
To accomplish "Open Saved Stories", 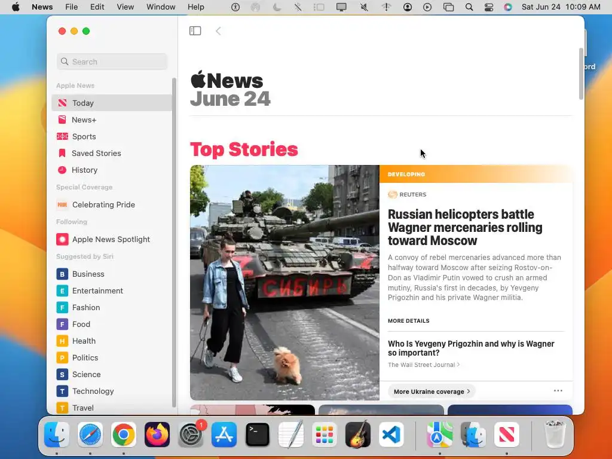I will click(x=112, y=154).
